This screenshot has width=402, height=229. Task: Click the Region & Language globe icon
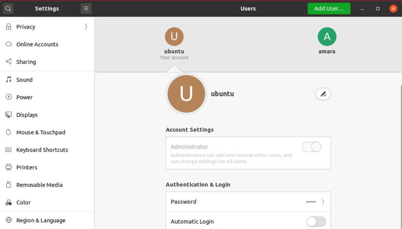[x=9, y=220]
